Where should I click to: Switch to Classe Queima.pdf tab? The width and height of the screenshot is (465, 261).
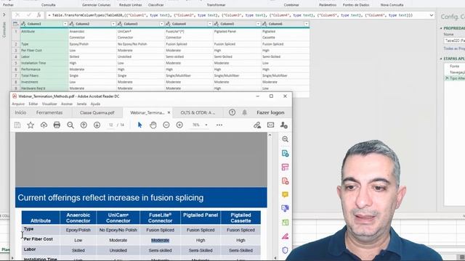(x=97, y=112)
